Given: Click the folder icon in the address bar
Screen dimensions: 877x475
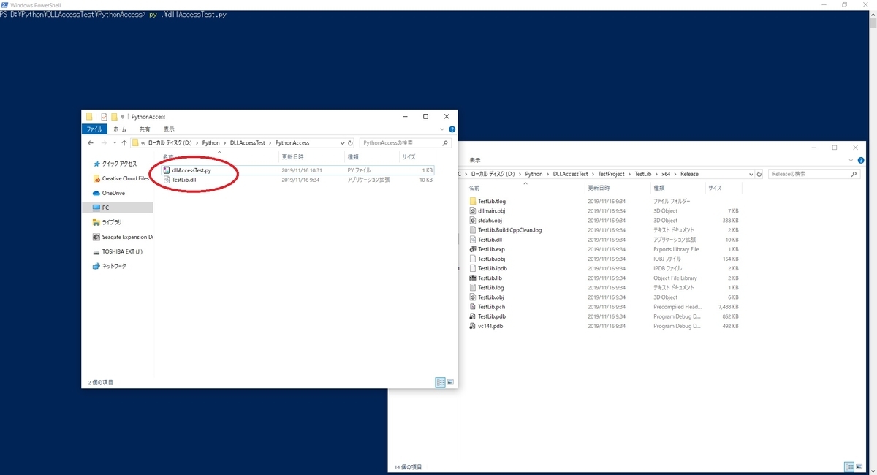Looking at the screenshot, I should click(x=135, y=142).
